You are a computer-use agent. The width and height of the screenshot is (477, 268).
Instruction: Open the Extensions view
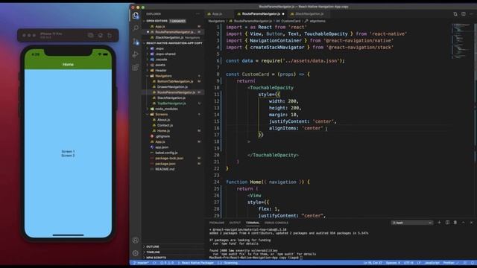click(x=136, y=68)
